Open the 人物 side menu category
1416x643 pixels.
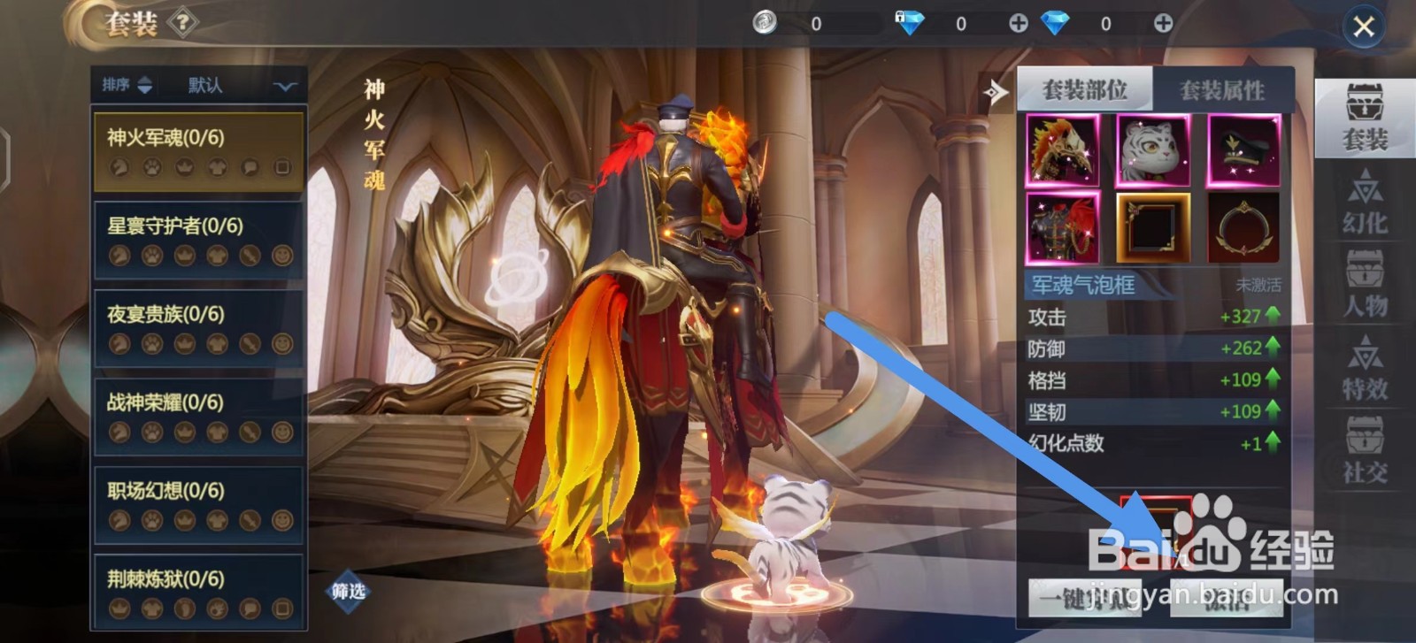coord(1365,284)
